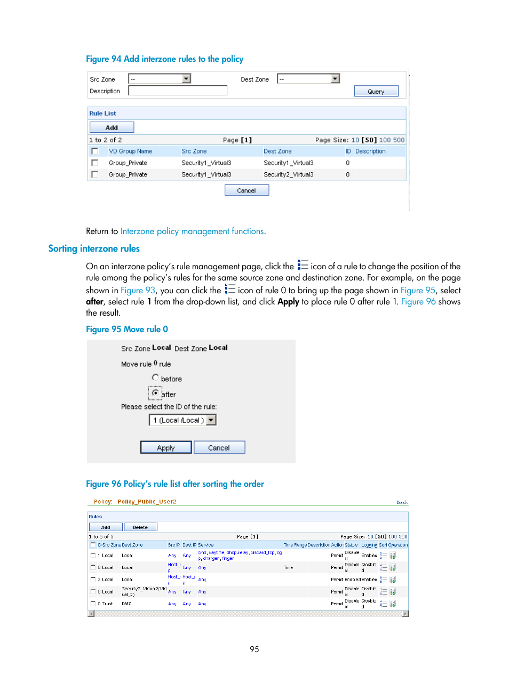Open the Src Zone dropdown
This screenshot has width=509, height=691.
click(160, 79)
